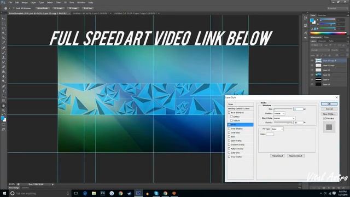Toggle Scroll All Windows checkbox
Screen dimensions: 350x197
14,8
